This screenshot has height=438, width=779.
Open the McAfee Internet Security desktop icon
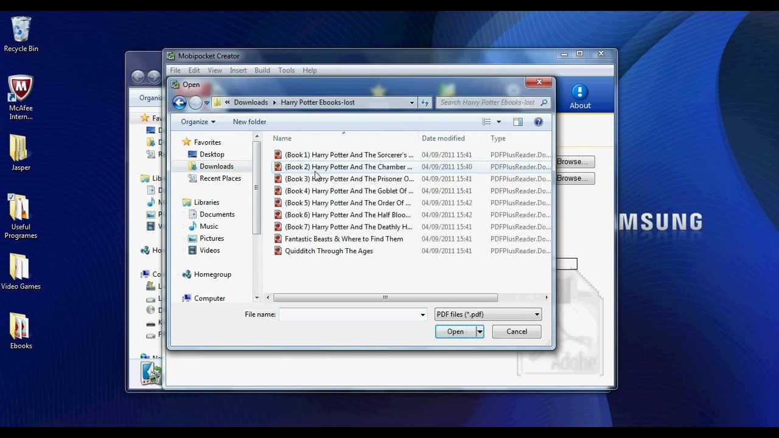[21, 97]
